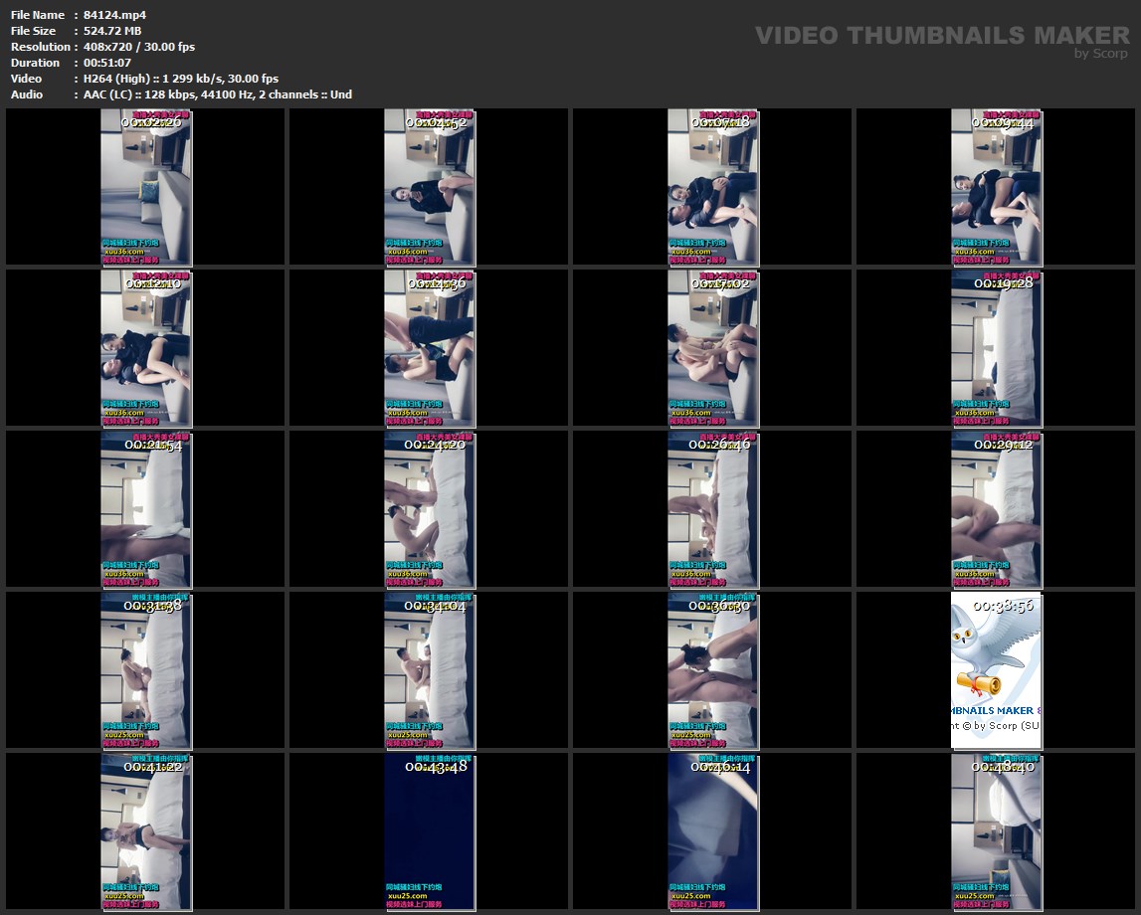
Task: Select the thumbnail stamped 00:12:10
Action: [145, 348]
